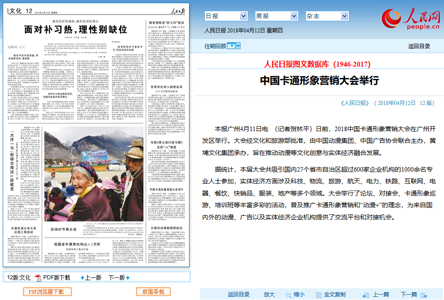Click the page icon beside 上一篇
The image size is (444, 300).
coord(365,295)
